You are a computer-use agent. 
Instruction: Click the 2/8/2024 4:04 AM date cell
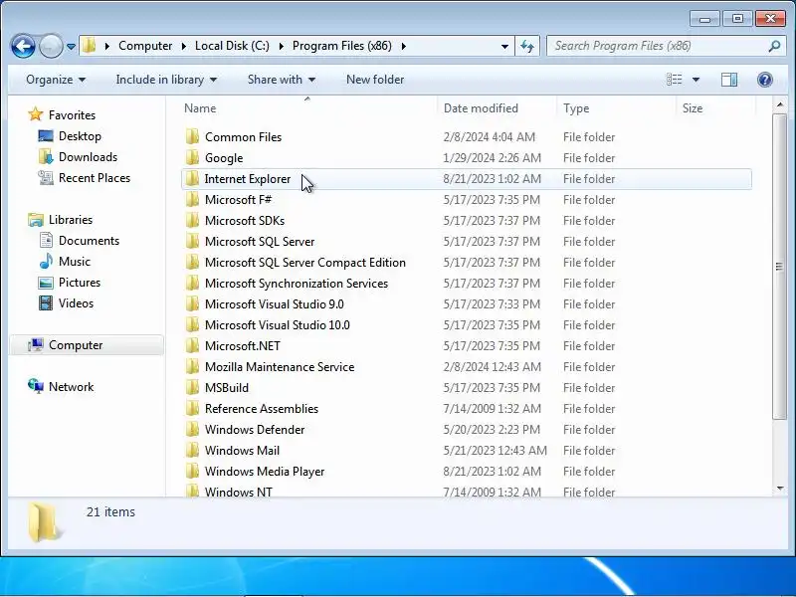point(489,137)
